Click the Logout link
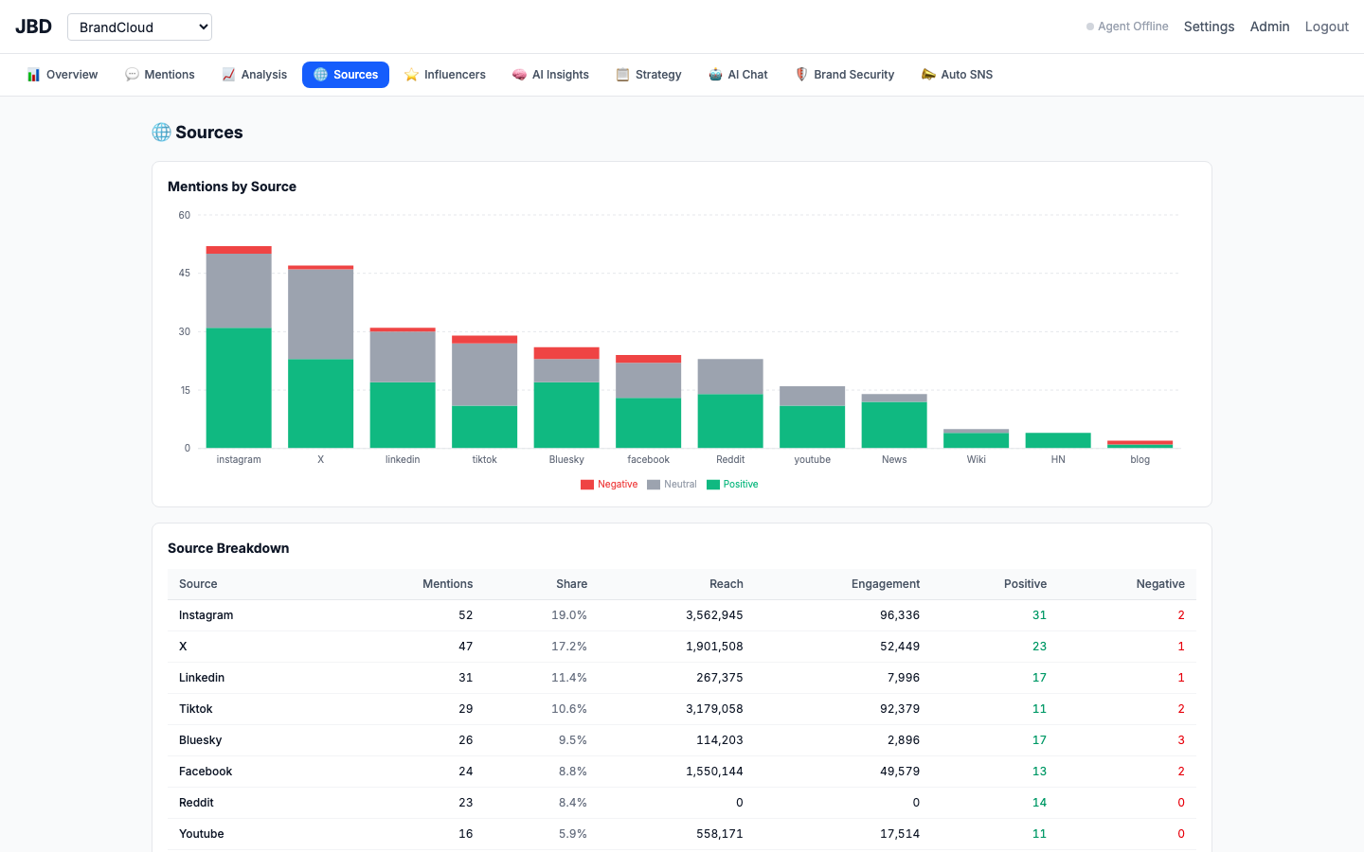 pos(1326,27)
